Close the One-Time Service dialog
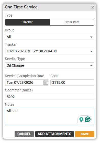100x143 pixels. 93,7
